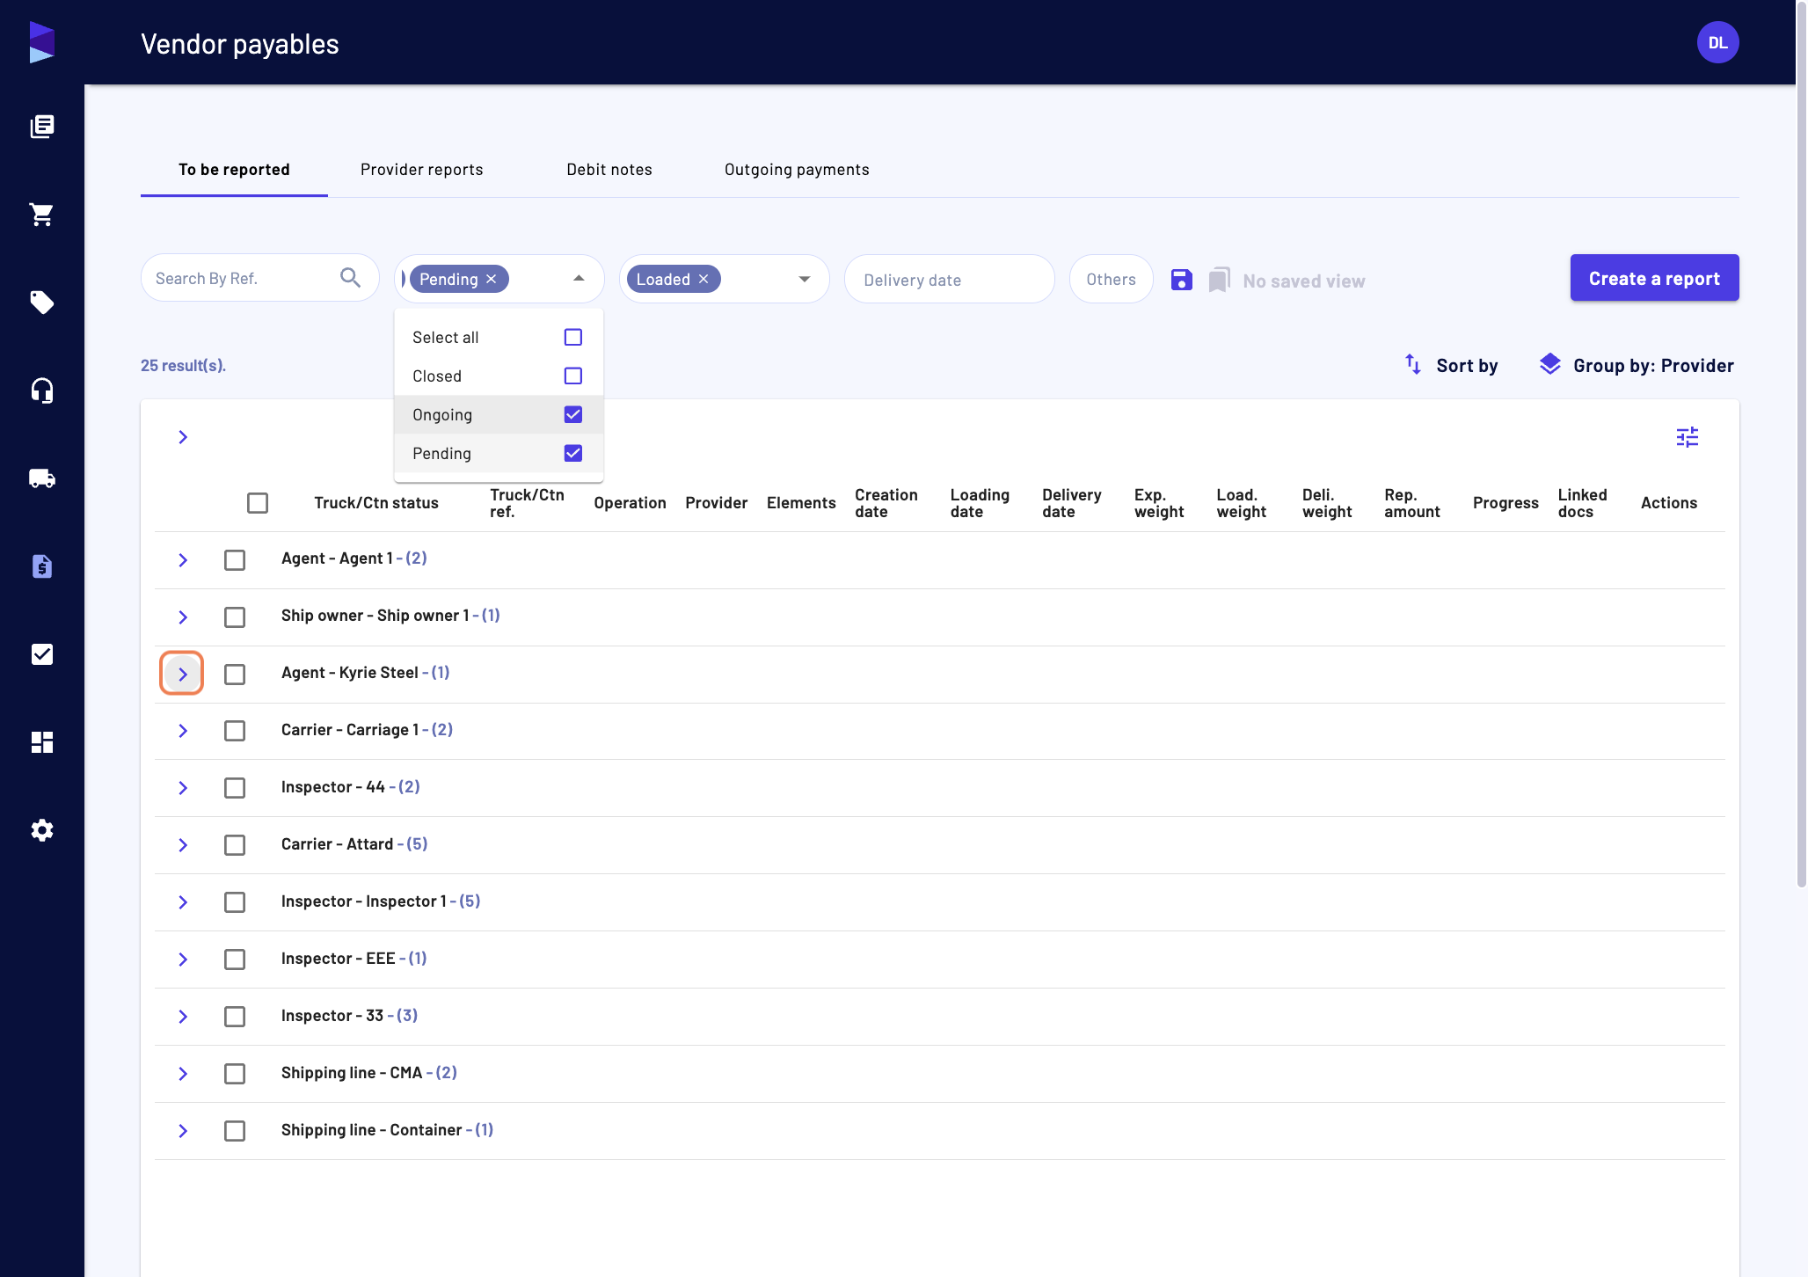Uncheck the Pending status option
This screenshot has width=1808, height=1277.
tap(573, 454)
